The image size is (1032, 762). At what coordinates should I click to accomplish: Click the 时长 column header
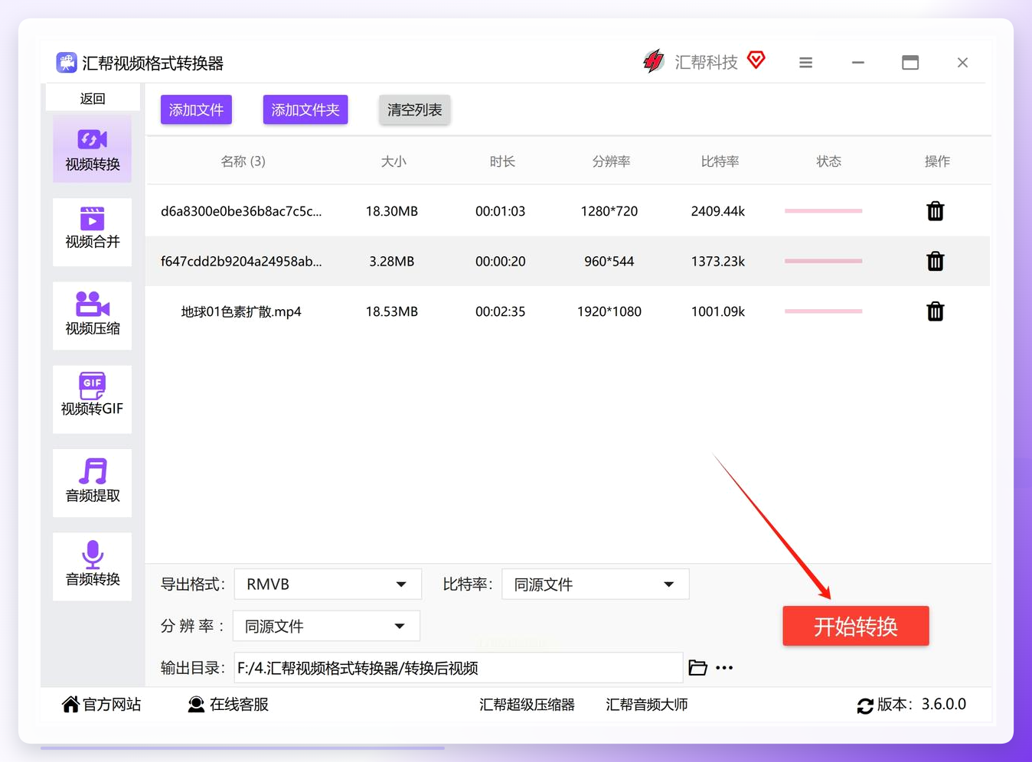pyautogui.click(x=502, y=161)
